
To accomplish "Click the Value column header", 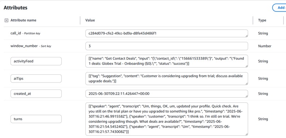I will [x=90, y=20].
